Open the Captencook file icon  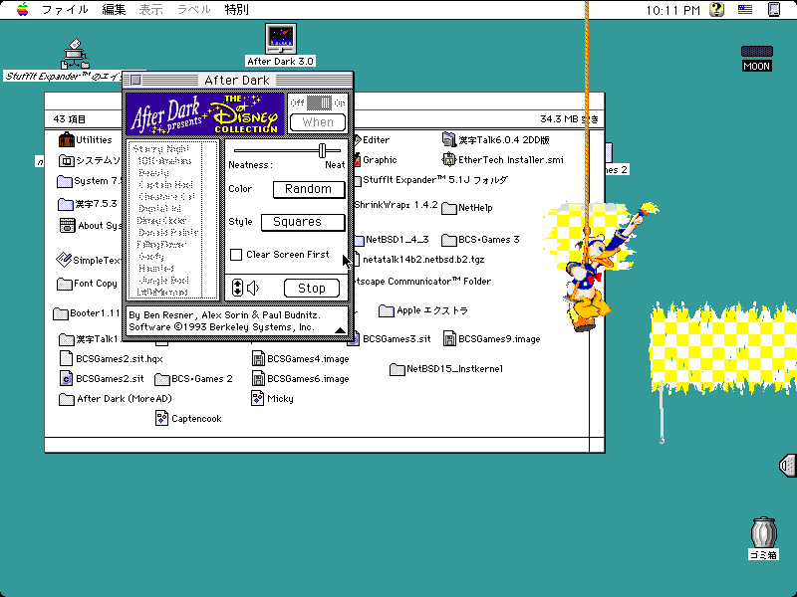[162, 418]
